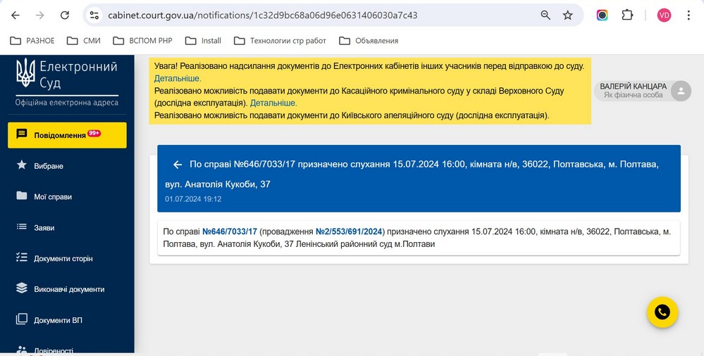The width and height of the screenshot is (704, 356).
Task: Click the Електронний Суд trident logo
Action: [x=25, y=72]
